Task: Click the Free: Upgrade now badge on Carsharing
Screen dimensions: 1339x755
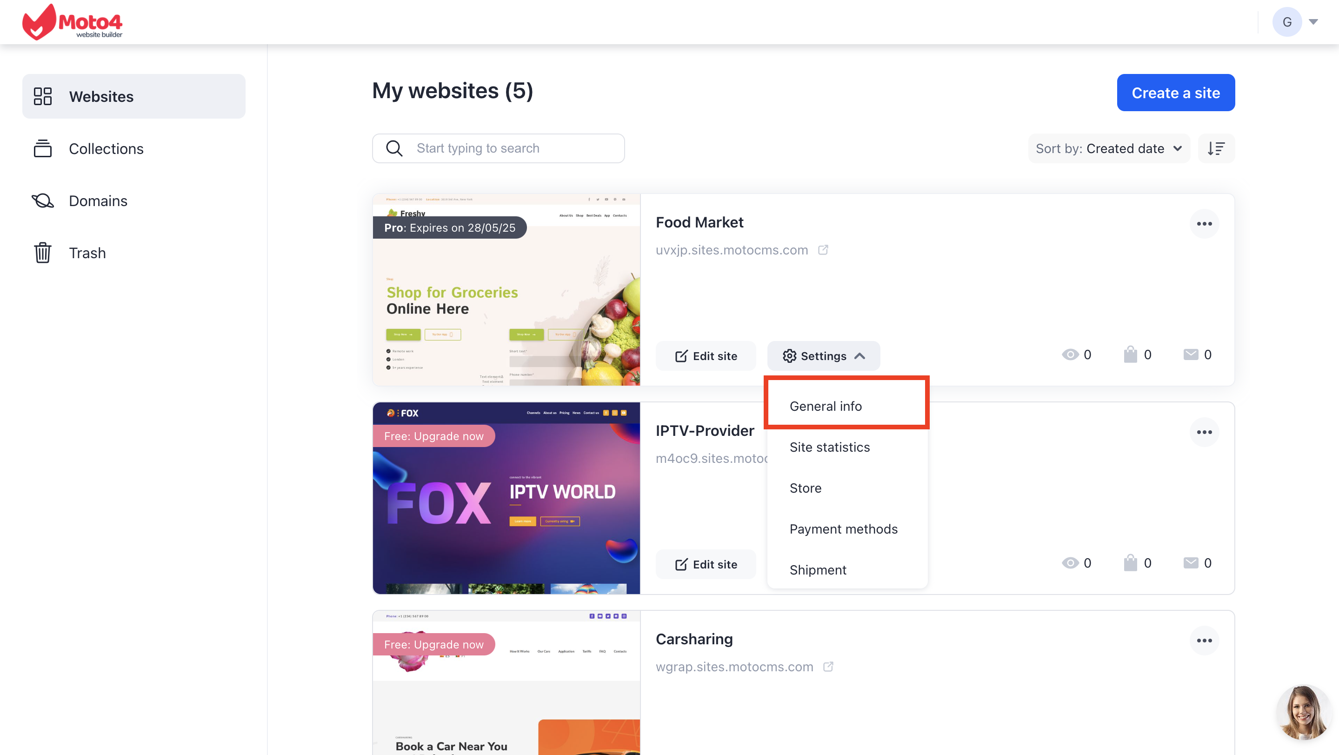Action: point(433,645)
